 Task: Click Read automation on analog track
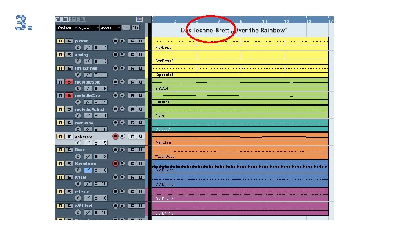[132, 55]
